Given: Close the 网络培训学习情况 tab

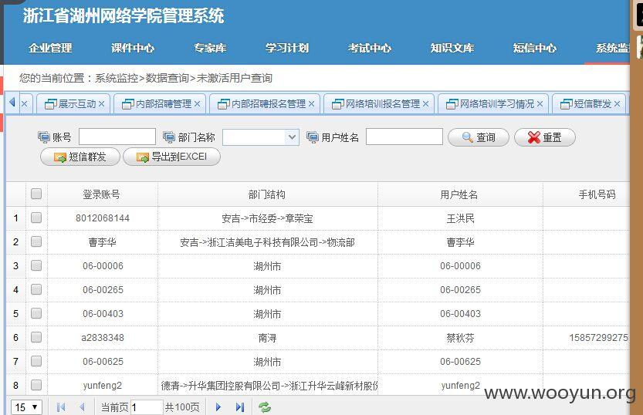Looking at the screenshot, I should [x=540, y=104].
